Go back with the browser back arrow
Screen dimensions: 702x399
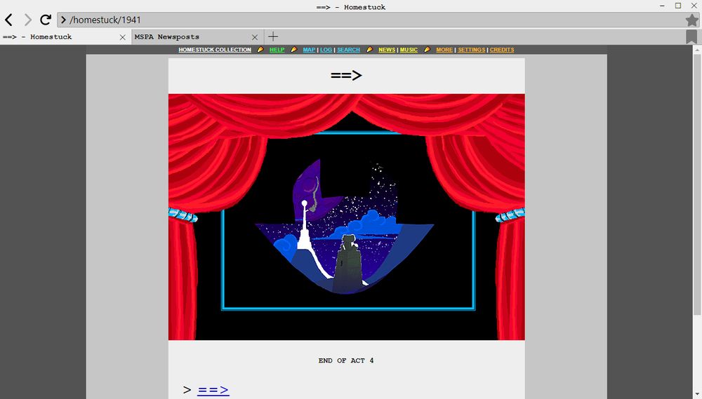9,20
